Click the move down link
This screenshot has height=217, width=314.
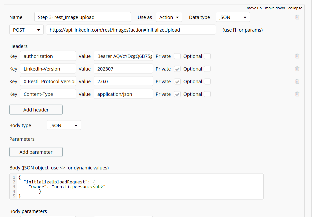(x=275, y=8)
